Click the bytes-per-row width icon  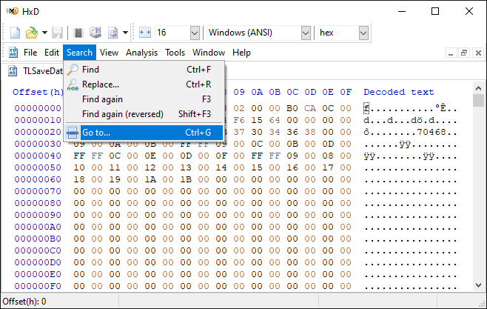click(x=145, y=33)
